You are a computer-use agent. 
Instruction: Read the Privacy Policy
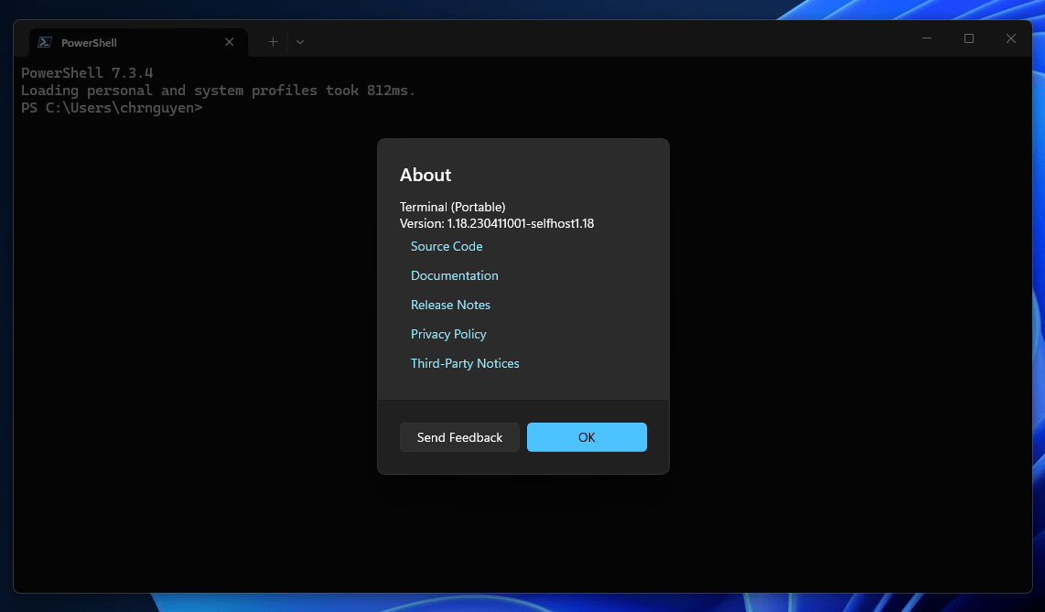pos(448,333)
